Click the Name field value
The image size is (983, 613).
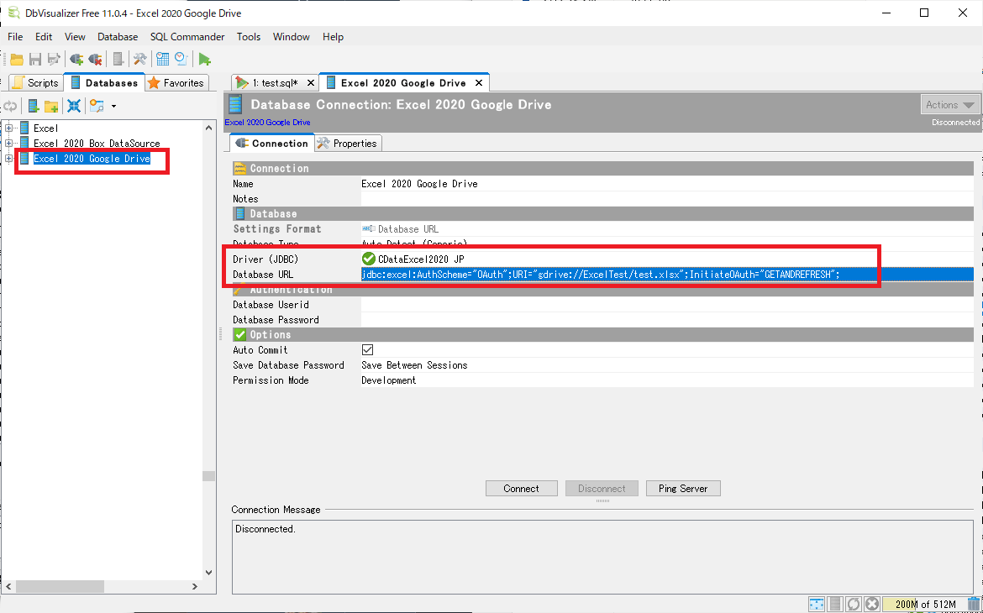tap(667, 184)
